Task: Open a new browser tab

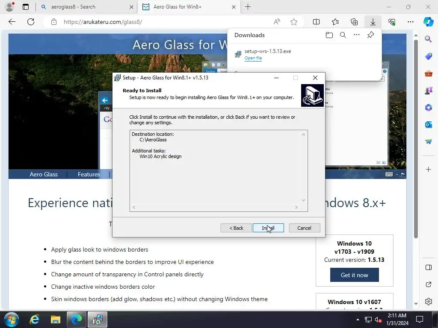Action: coord(248,7)
